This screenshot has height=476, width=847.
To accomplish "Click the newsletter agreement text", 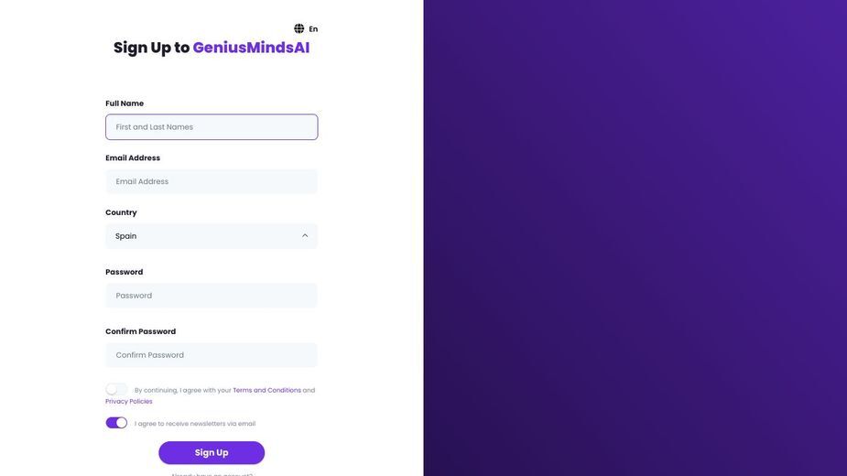I will click(x=195, y=424).
